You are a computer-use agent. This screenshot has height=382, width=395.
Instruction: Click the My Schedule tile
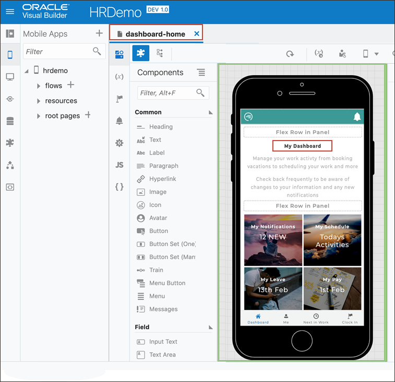pyautogui.click(x=332, y=240)
